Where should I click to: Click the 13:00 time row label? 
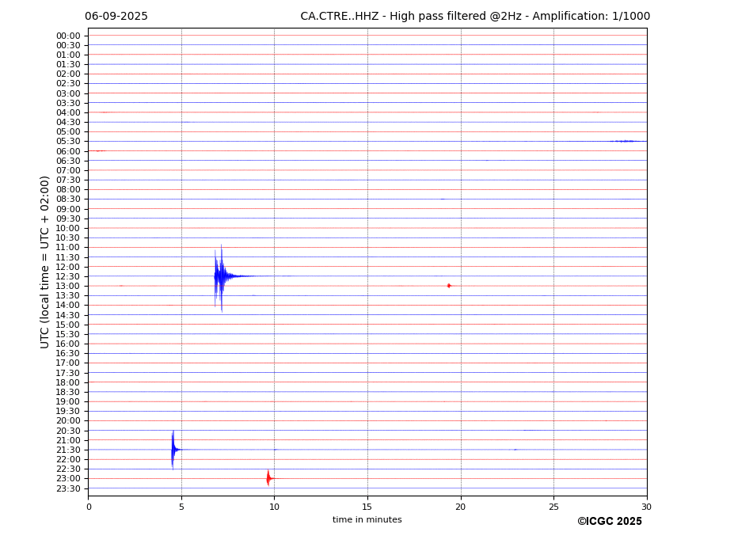[x=68, y=286]
